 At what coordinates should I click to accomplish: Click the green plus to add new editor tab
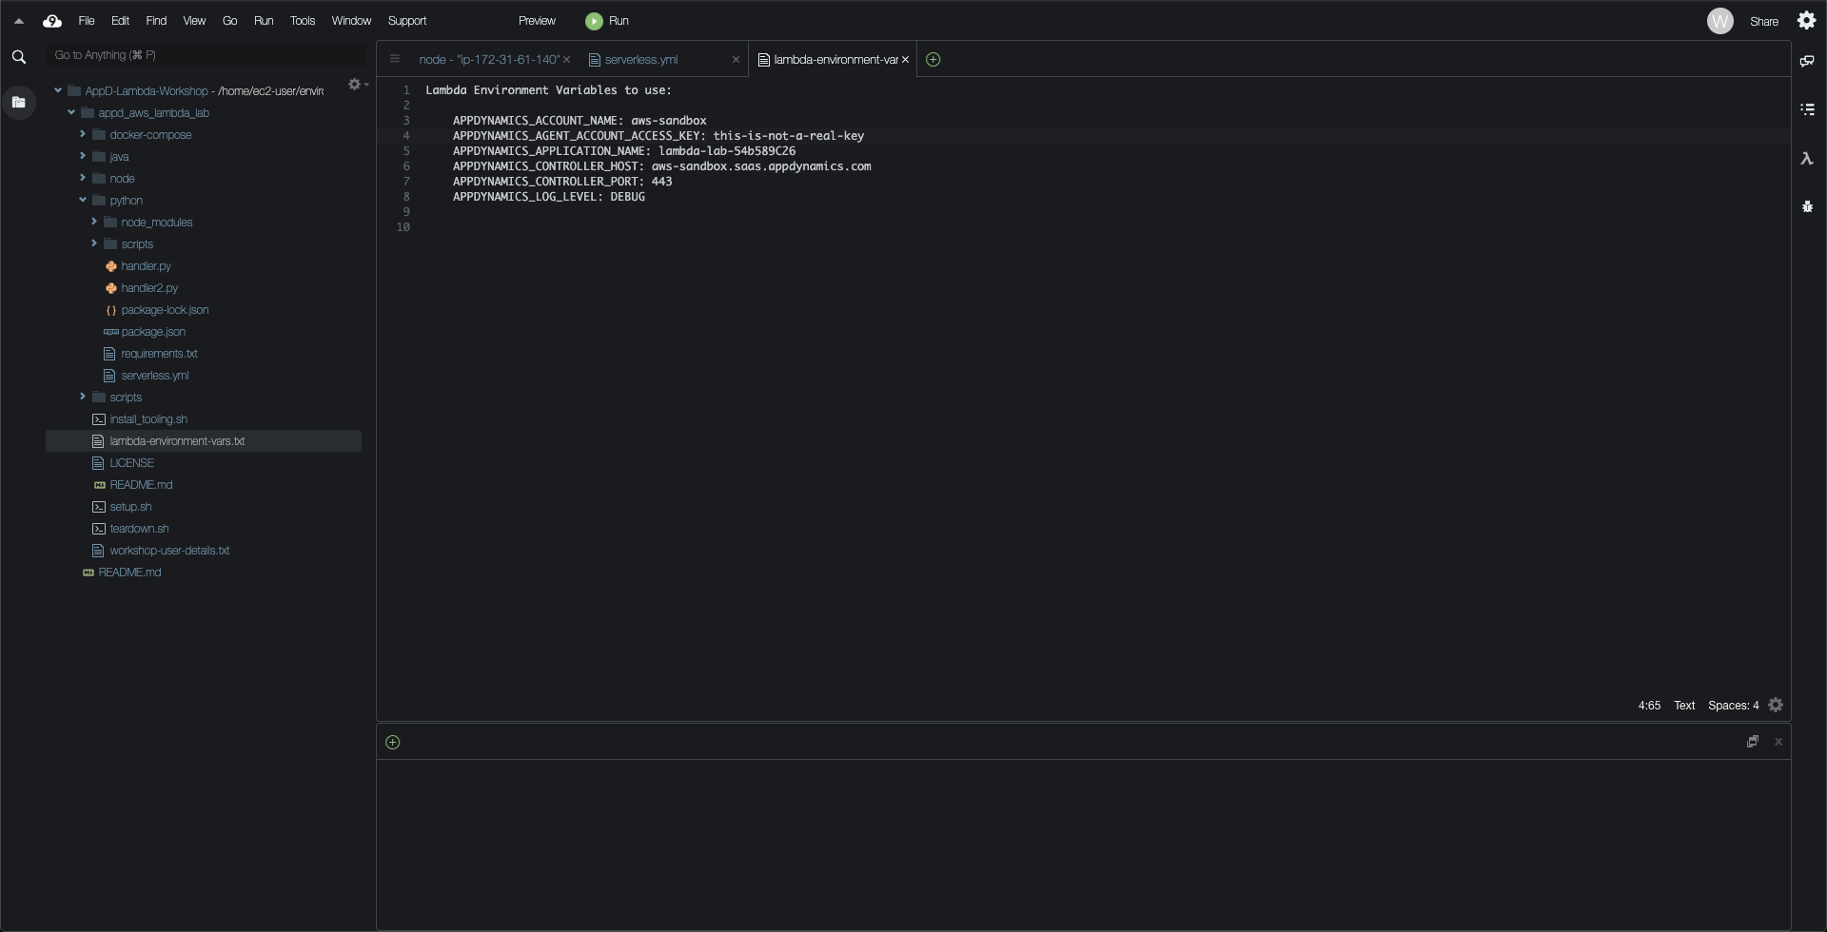933,60
